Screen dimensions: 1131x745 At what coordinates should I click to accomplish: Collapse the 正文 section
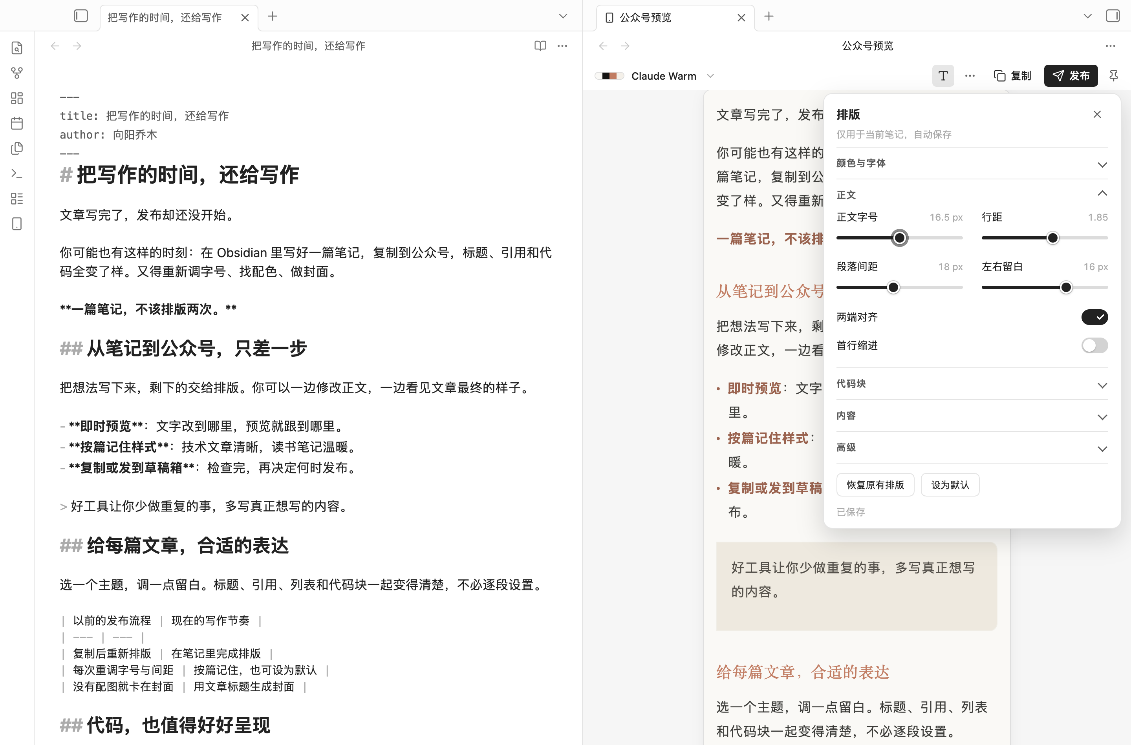point(972,194)
